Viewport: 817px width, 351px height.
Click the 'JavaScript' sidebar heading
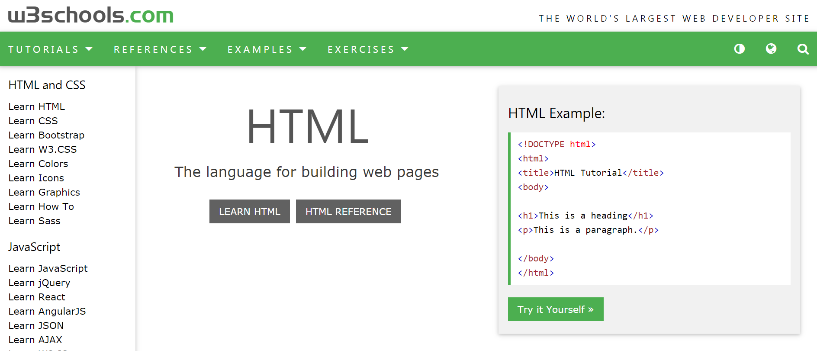pos(34,247)
